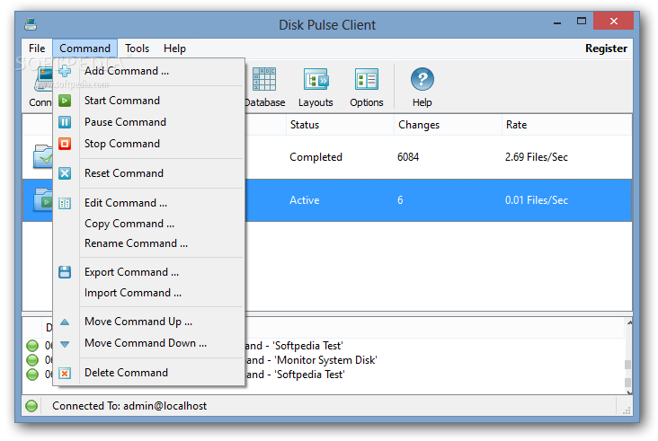Close the open Command menu
This screenshot has height=441, width=658.
(84, 49)
